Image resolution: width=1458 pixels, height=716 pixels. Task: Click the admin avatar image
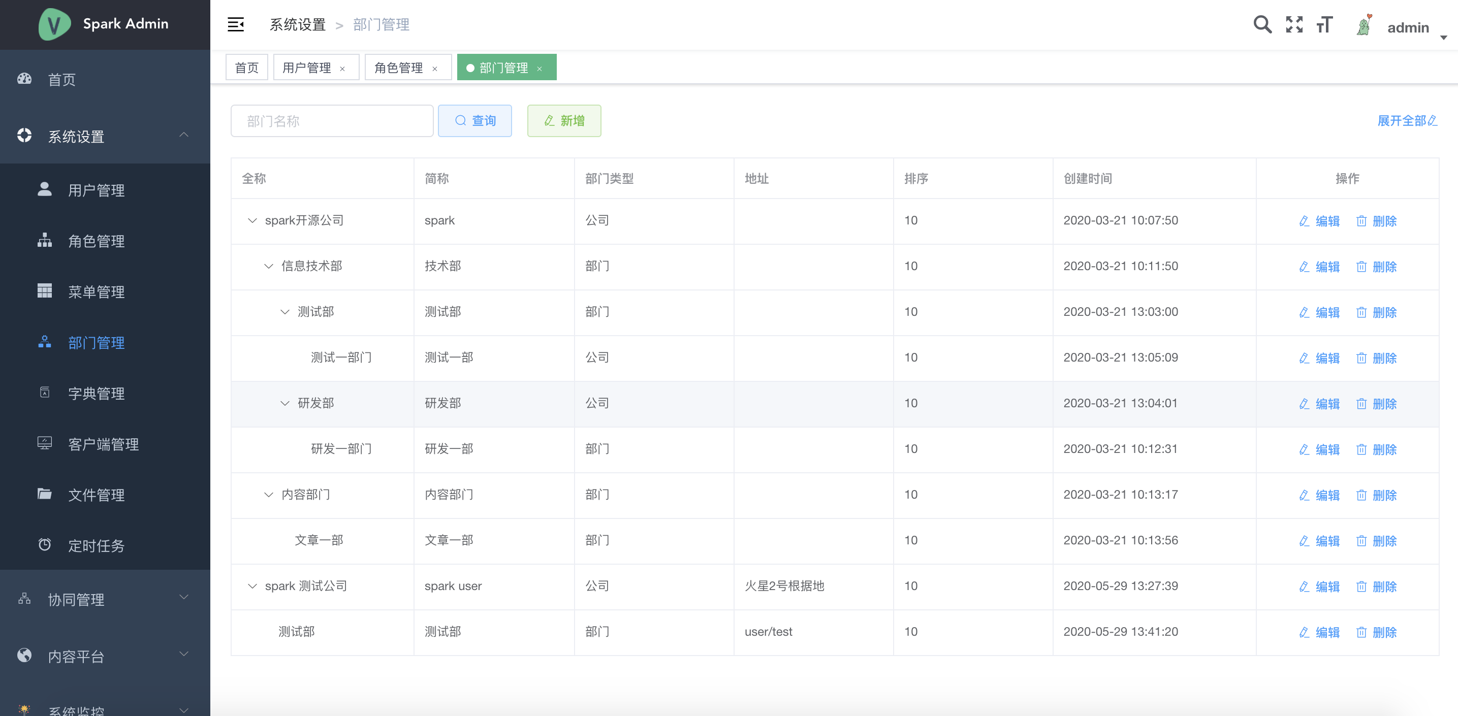pyautogui.click(x=1364, y=25)
